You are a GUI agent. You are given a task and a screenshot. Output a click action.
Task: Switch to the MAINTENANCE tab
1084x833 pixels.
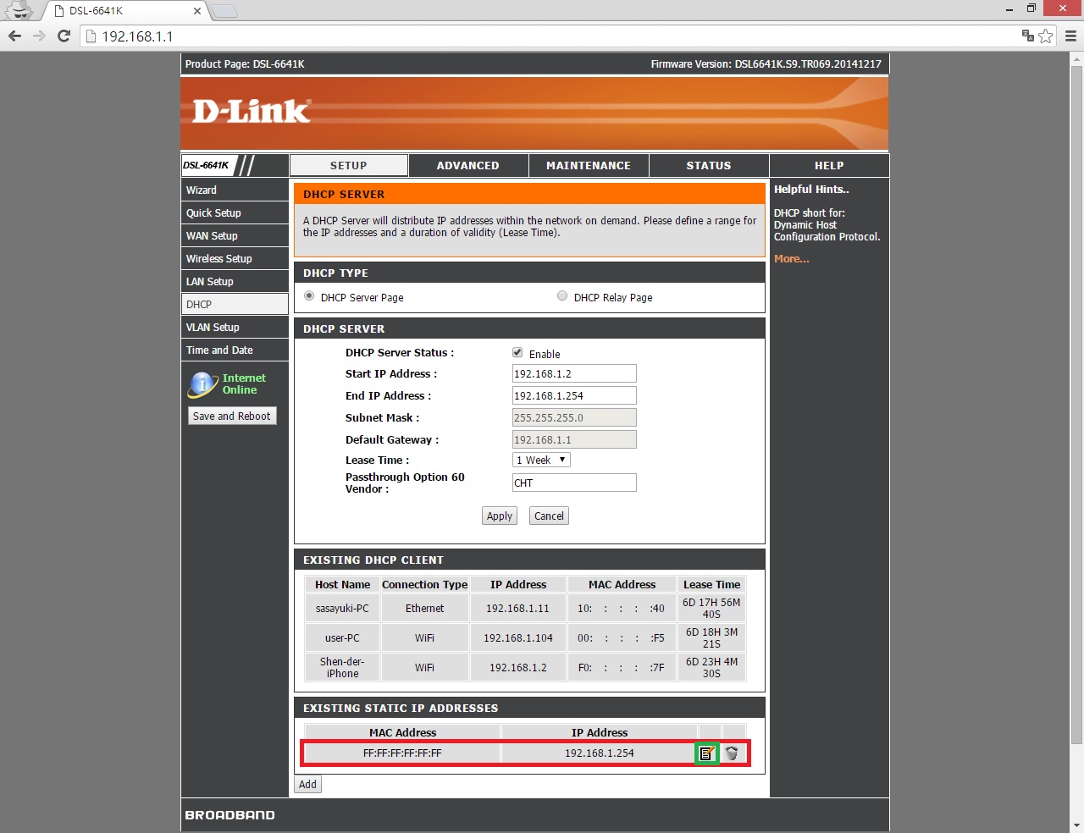pyautogui.click(x=589, y=165)
